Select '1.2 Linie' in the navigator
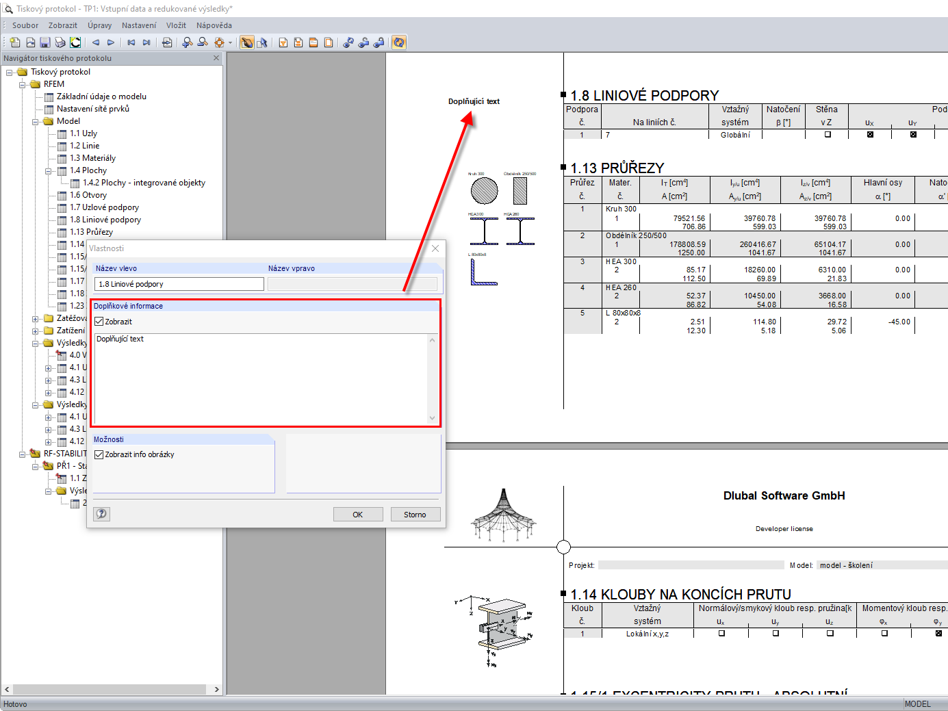This screenshot has height=711, width=948. [84, 146]
